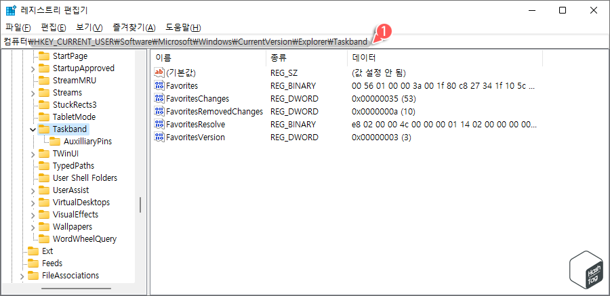Click the Streams folder icon
Screen dimensions: 610x296
tap(44, 93)
